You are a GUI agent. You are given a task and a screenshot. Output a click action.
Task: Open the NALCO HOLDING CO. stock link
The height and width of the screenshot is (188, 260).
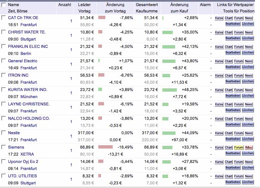click(x=29, y=118)
